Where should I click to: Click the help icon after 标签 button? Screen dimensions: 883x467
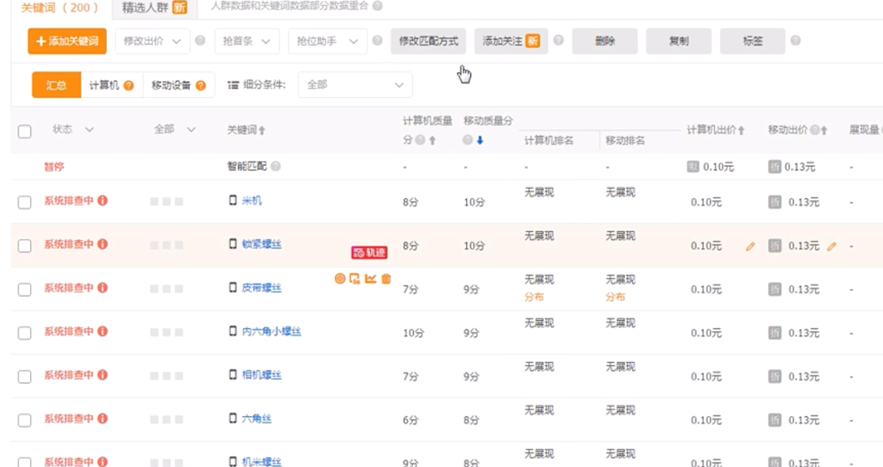795,41
